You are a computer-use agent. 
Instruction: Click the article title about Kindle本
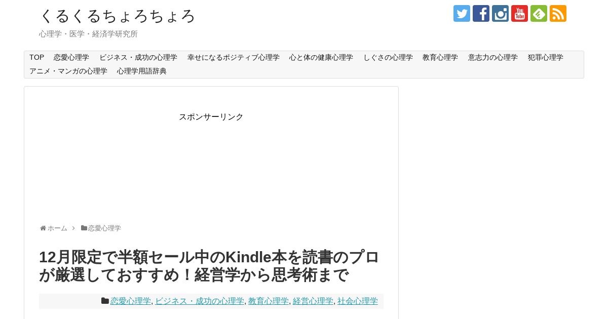click(209, 266)
